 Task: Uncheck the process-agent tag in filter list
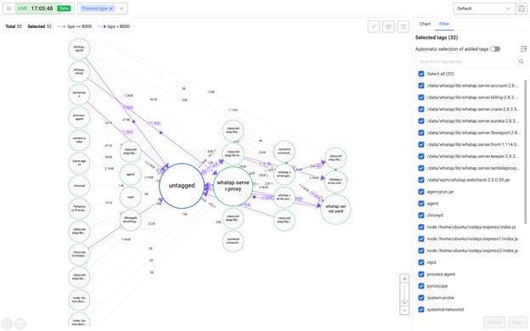click(421, 274)
